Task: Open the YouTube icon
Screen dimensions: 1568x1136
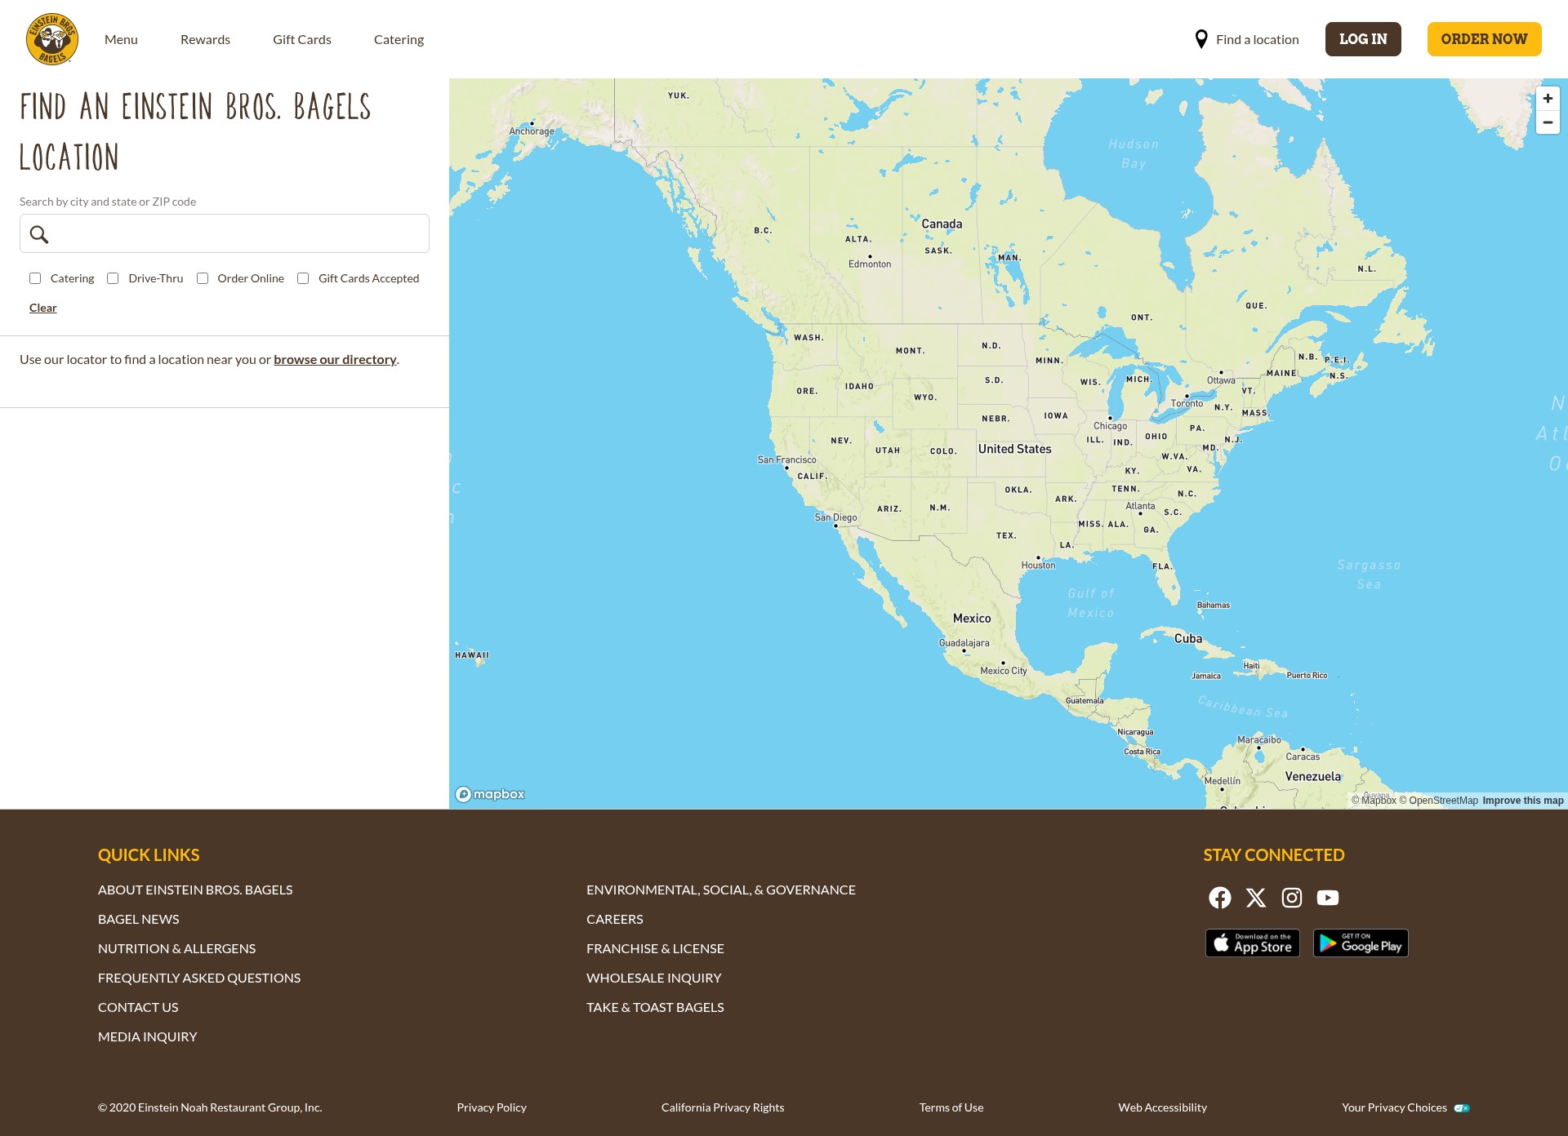Action: click(x=1328, y=898)
